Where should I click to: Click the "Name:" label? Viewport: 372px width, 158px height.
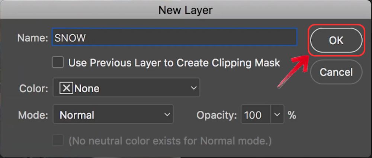click(x=32, y=38)
